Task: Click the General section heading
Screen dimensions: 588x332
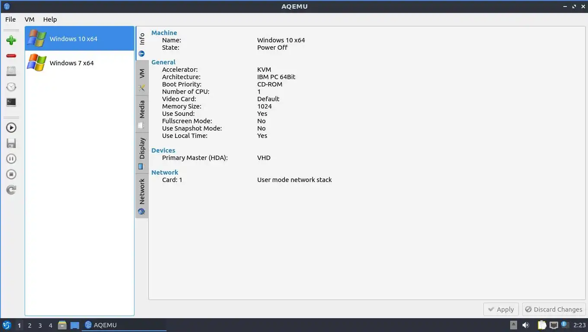Action: [x=163, y=62]
